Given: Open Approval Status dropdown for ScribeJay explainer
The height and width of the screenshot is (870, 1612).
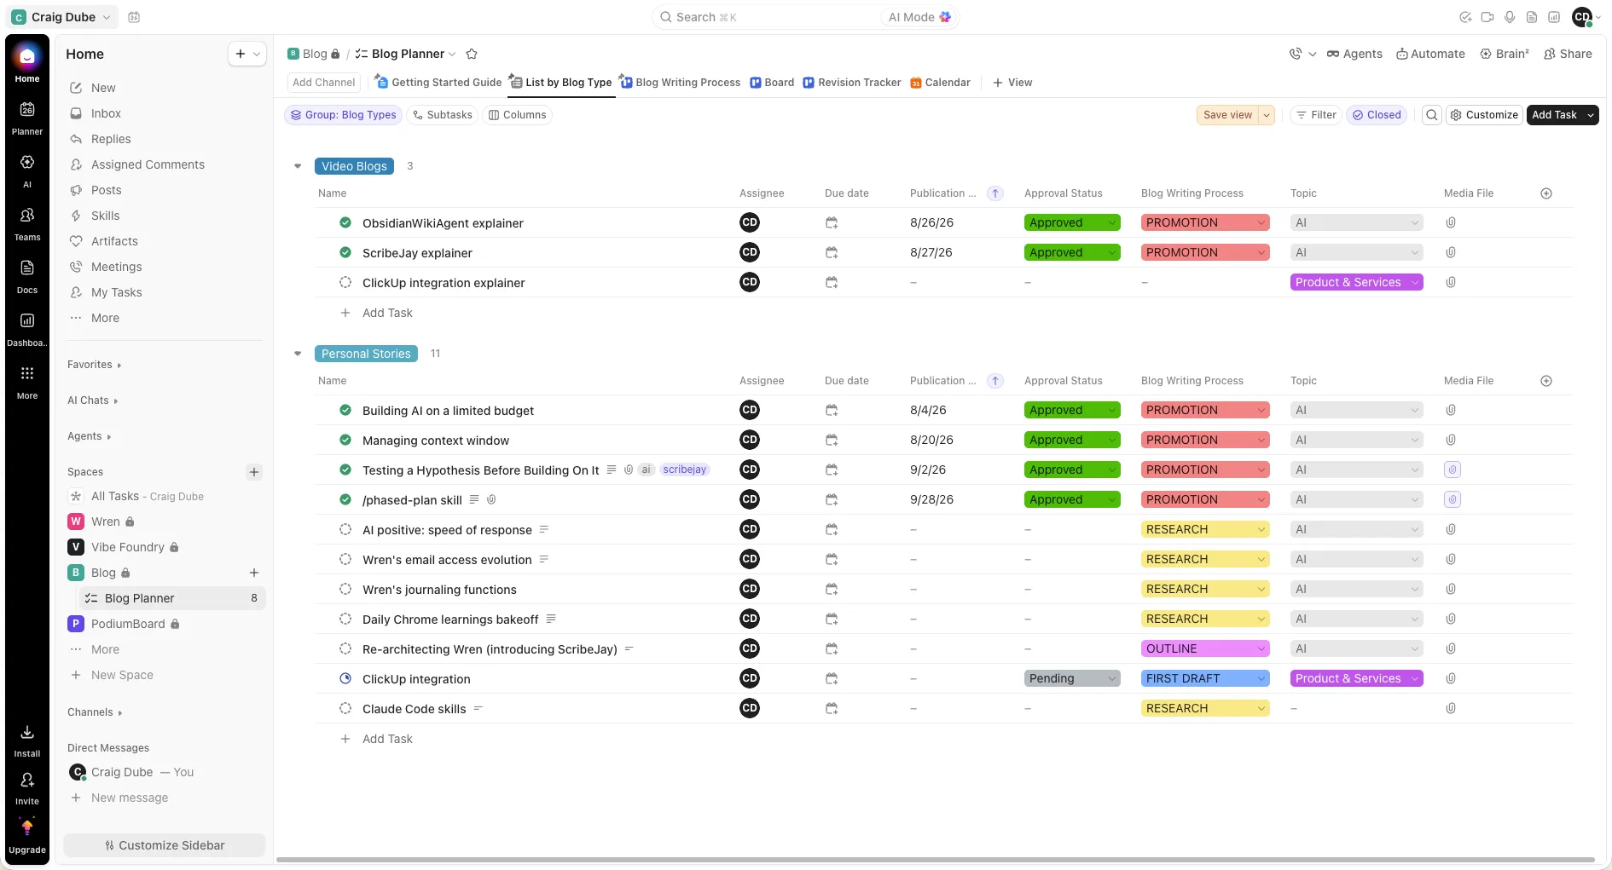Looking at the screenshot, I should point(1072,252).
